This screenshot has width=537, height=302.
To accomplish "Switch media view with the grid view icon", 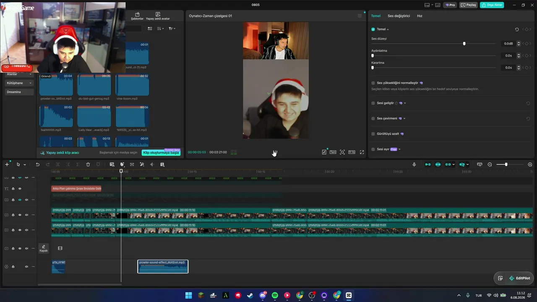I will pos(150,29).
